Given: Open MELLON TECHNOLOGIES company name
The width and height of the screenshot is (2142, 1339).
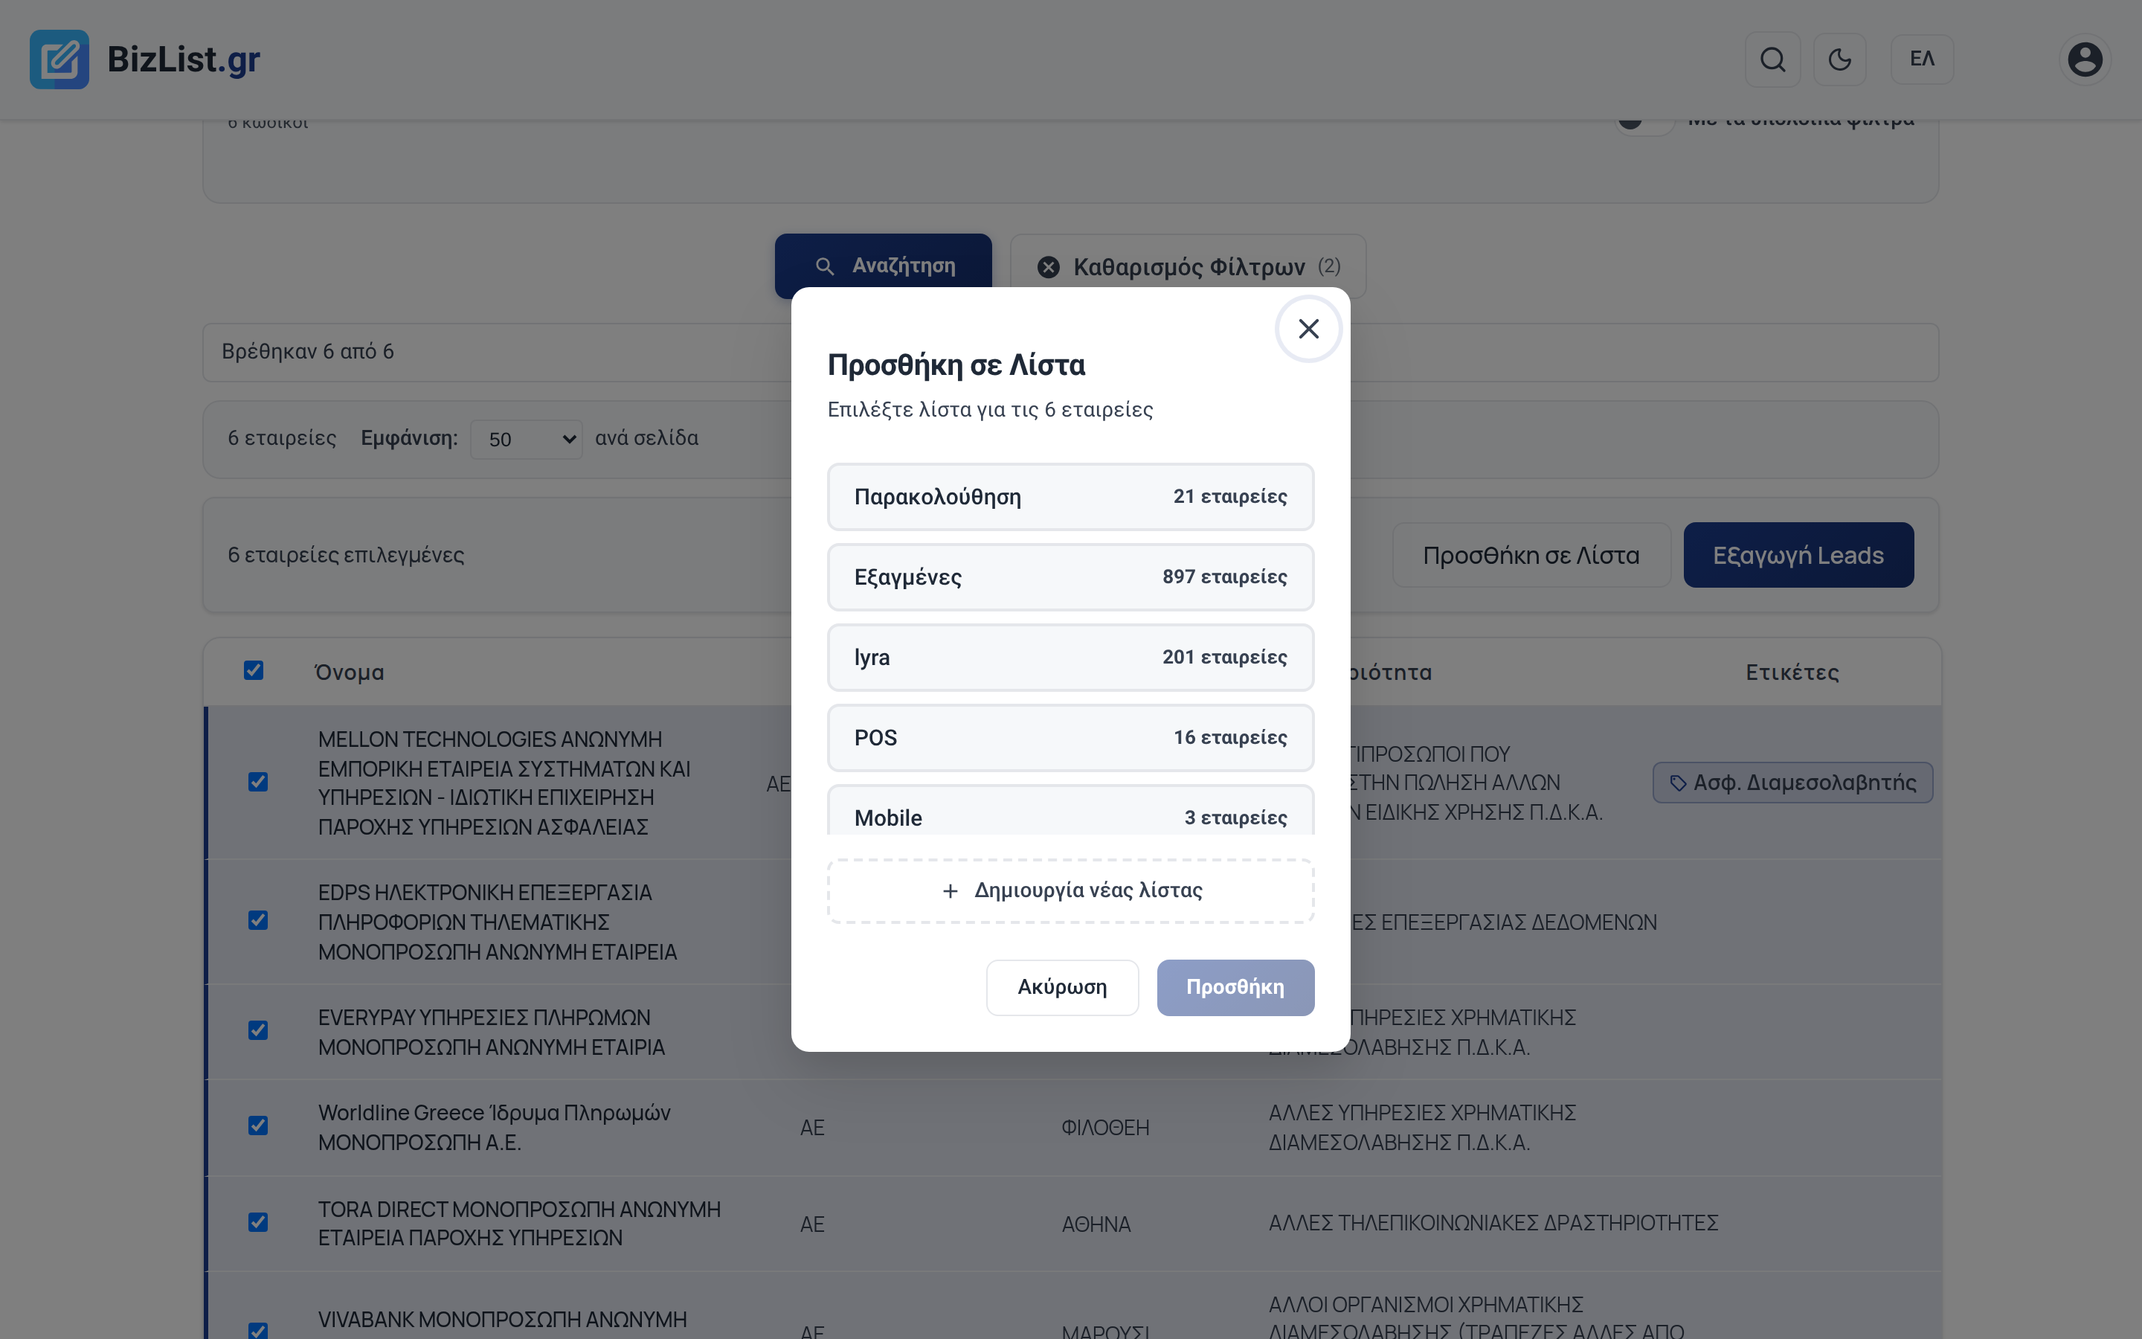Looking at the screenshot, I should pyautogui.click(x=504, y=783).
